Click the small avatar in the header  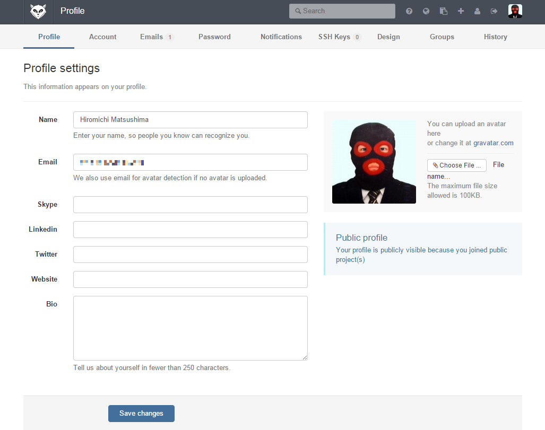[x=515, y=11]
